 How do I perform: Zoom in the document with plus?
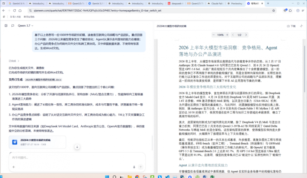(x=227, y=35)
